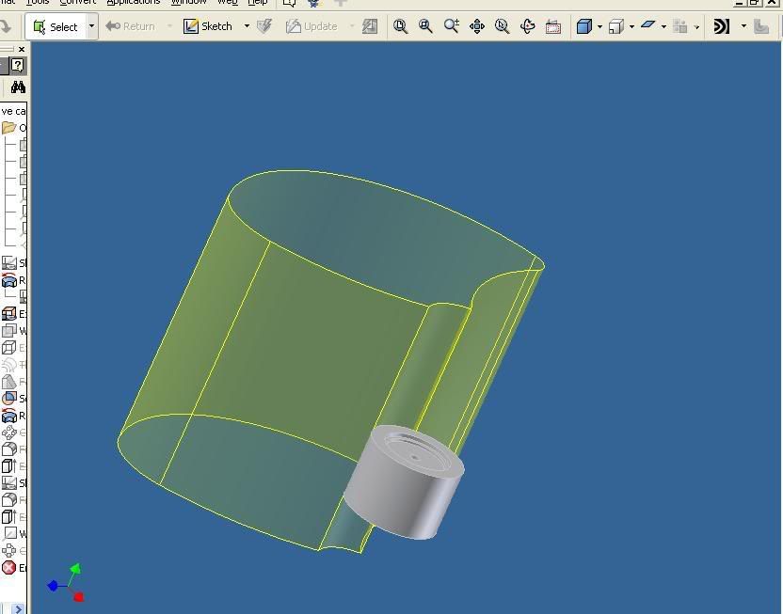Image resolution: width=783 pixels, height=614 pixels.
Task: Click the grey cylindrical cap part
Action: [x=404, y=481]
